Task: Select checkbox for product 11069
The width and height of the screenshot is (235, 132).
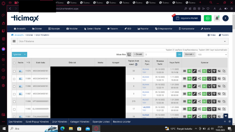Action: (x=14, y=79)
